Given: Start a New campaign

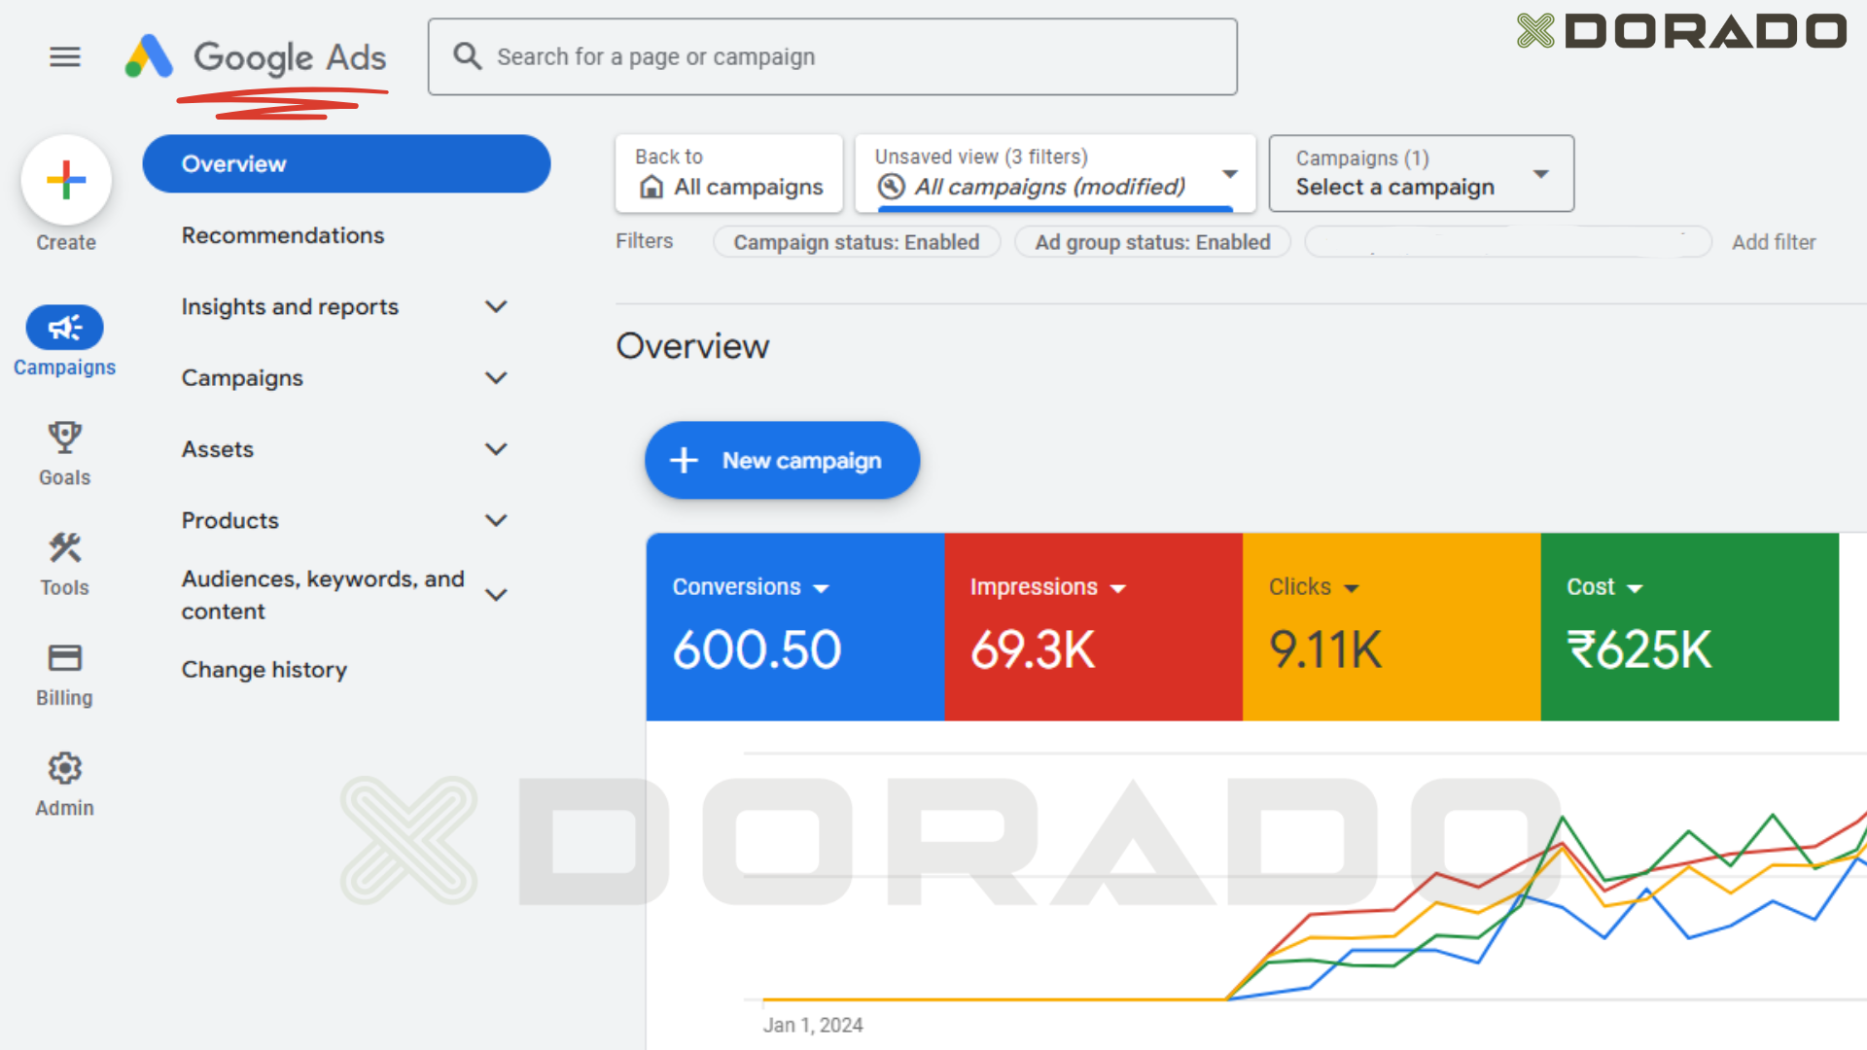Looking at the screenshot, I should [782, 460].
